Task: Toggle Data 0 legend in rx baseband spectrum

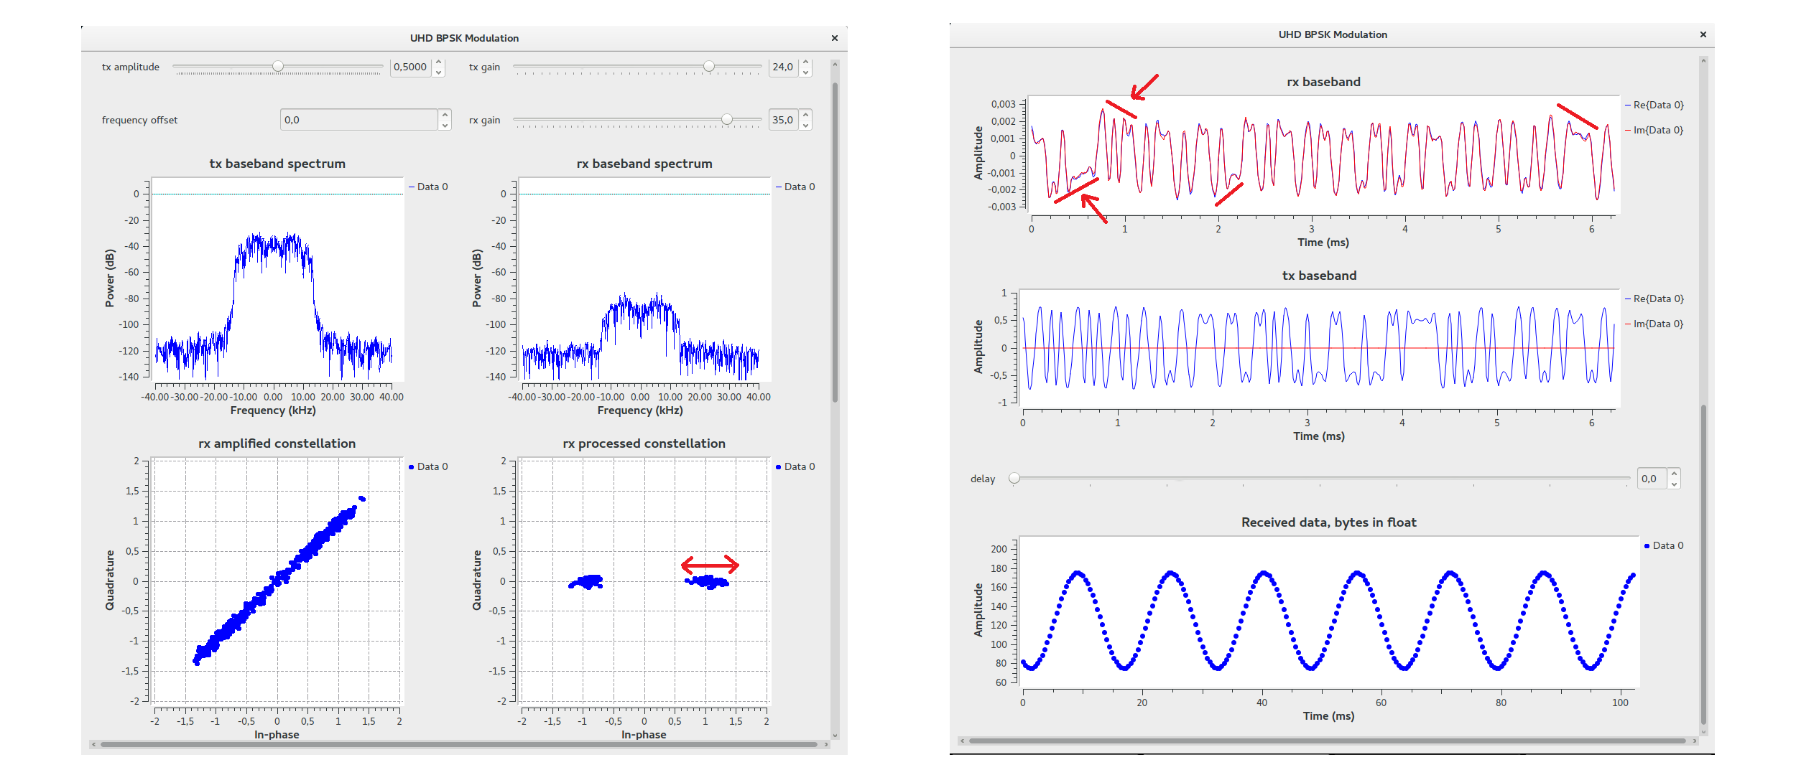Action: pos(795,187)
